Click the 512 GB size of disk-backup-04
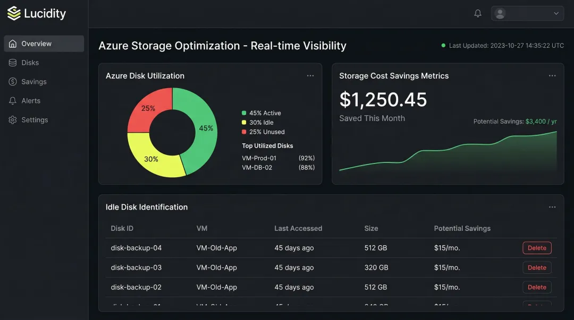Viewport: 574px width, 320px height. 376,248
